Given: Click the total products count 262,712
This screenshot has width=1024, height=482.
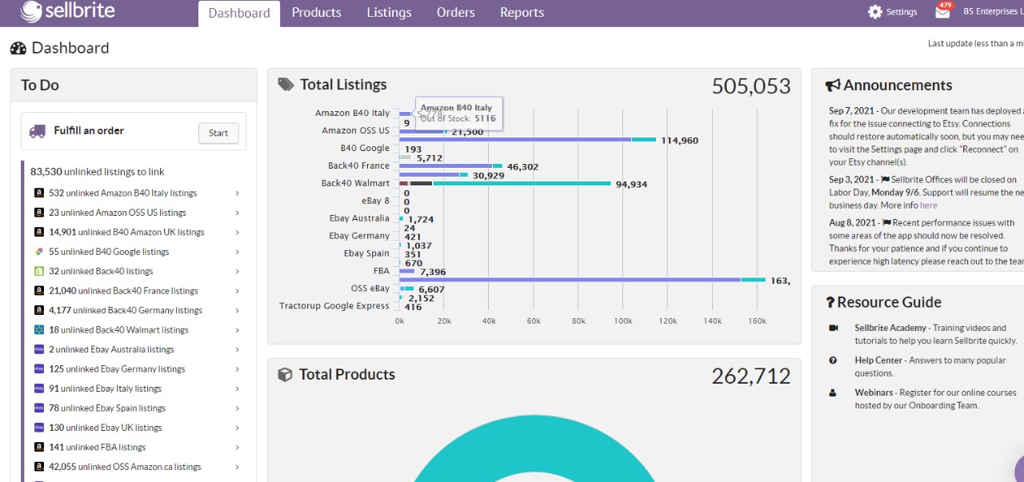Looking at the screenshot, I should 751,376.
